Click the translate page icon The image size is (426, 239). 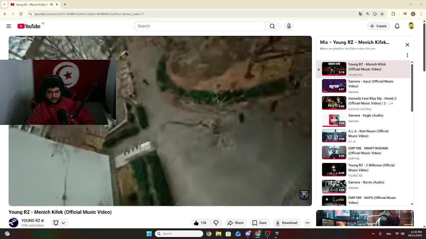click(x=360, y=14)
